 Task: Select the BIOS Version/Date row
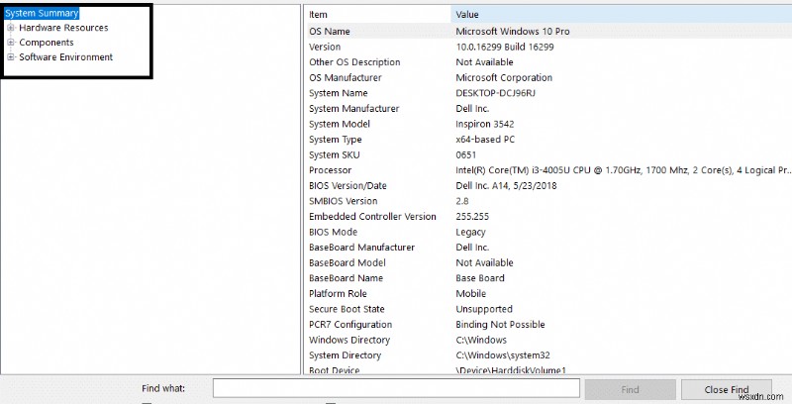point(549,185)
